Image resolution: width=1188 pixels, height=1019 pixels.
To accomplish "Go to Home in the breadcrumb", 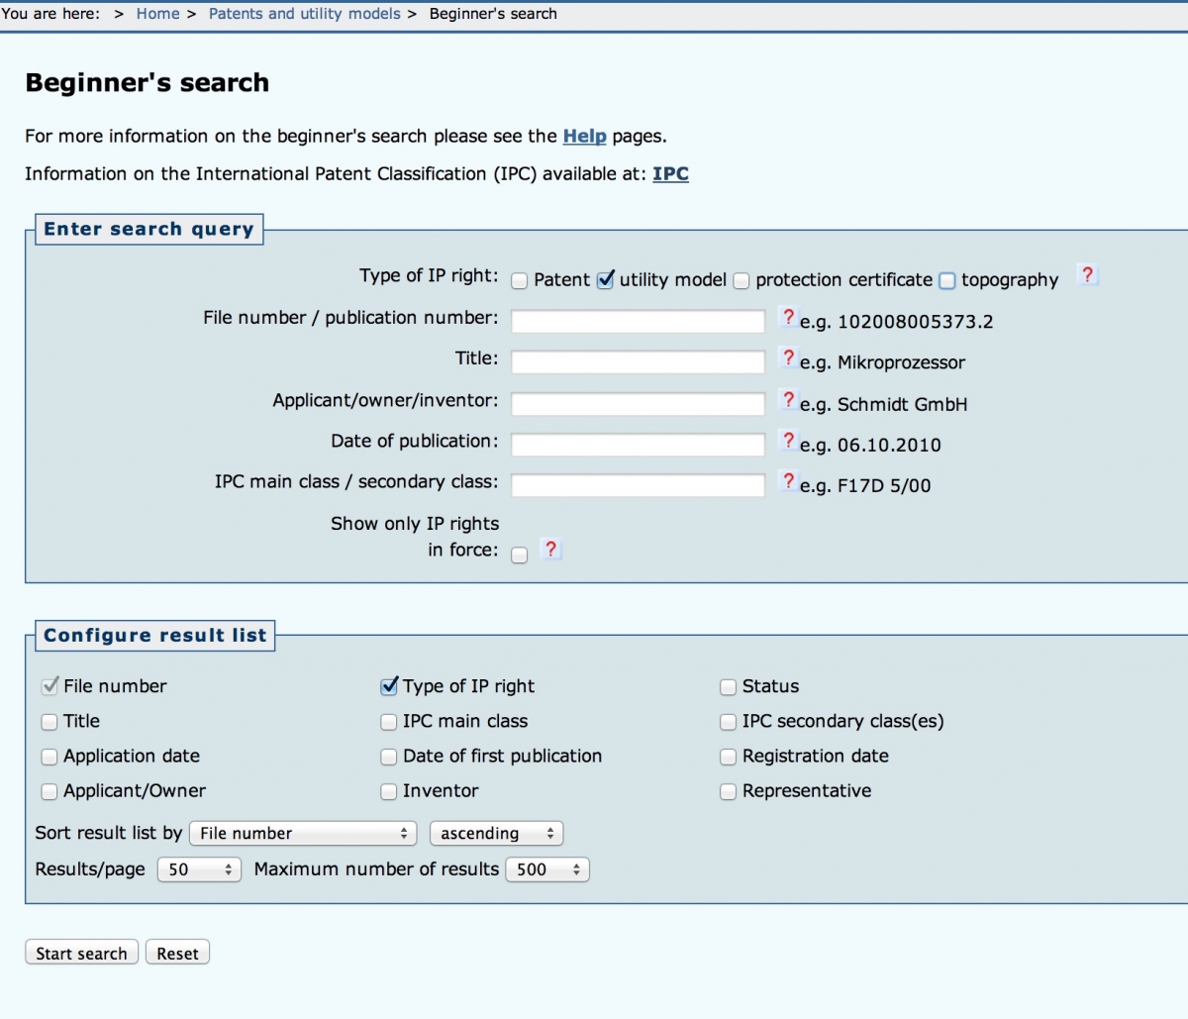I will tap(157, 14).
